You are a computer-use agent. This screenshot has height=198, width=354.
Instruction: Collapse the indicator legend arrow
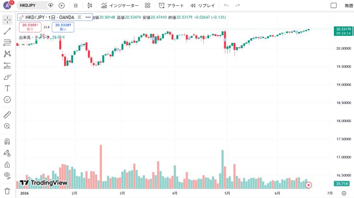coord(23,45)
